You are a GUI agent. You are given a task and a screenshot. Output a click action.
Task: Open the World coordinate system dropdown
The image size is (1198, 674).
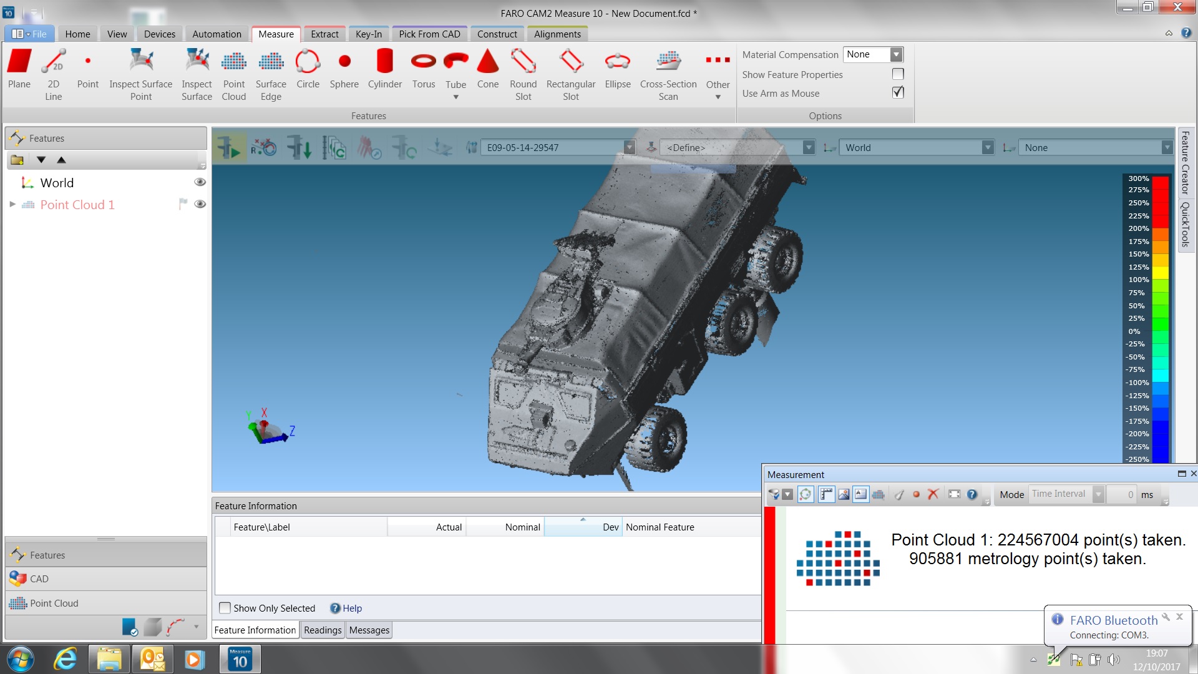[x=987, y=148]
